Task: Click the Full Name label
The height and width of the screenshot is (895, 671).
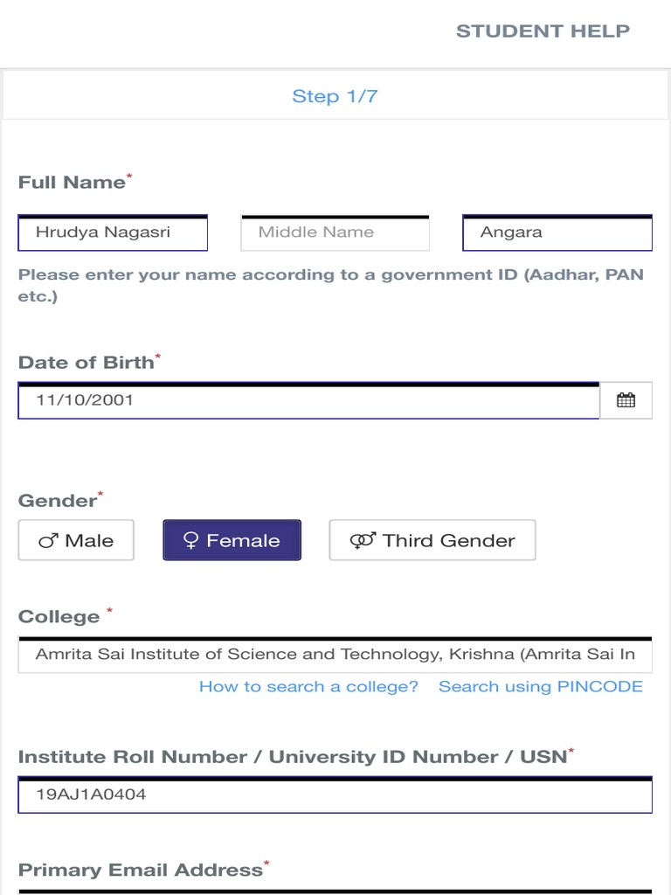Action: pos(72,183)
